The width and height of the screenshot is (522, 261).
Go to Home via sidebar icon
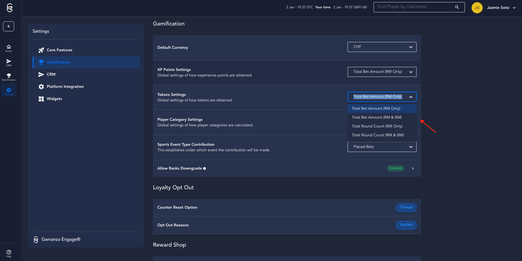tap(9, 48)
